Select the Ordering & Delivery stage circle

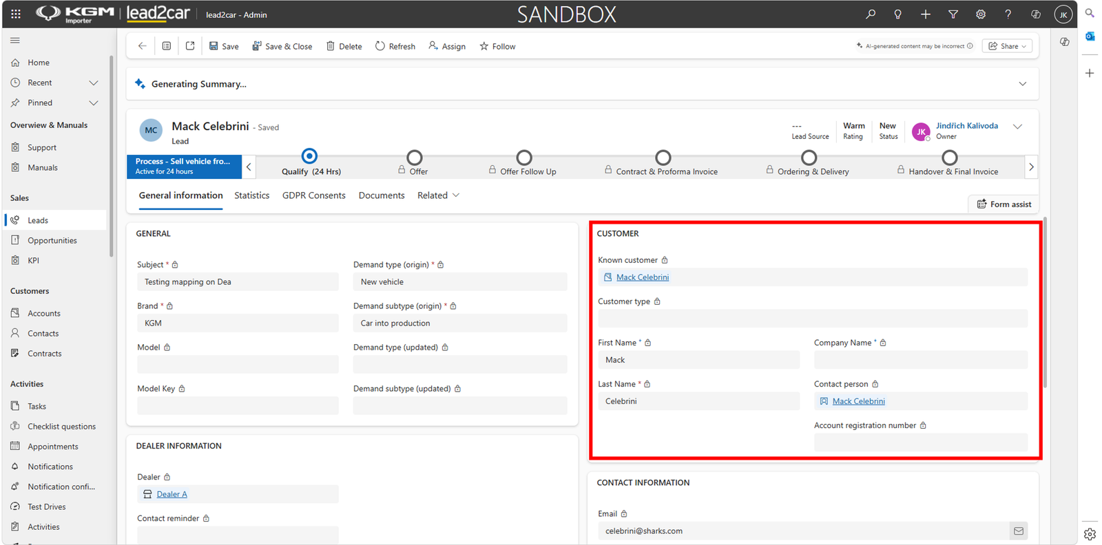tap(809, 158)
